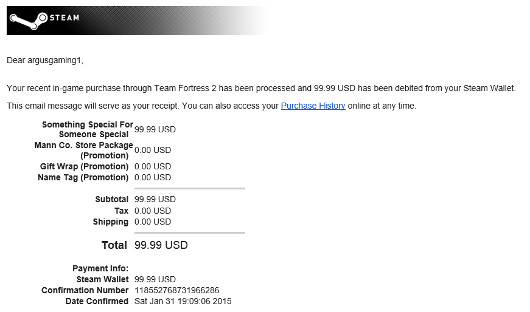Click the Steam Wallet payment label
Image resolution: width=530 pixels, height=312 pixels.
(102, 280)
